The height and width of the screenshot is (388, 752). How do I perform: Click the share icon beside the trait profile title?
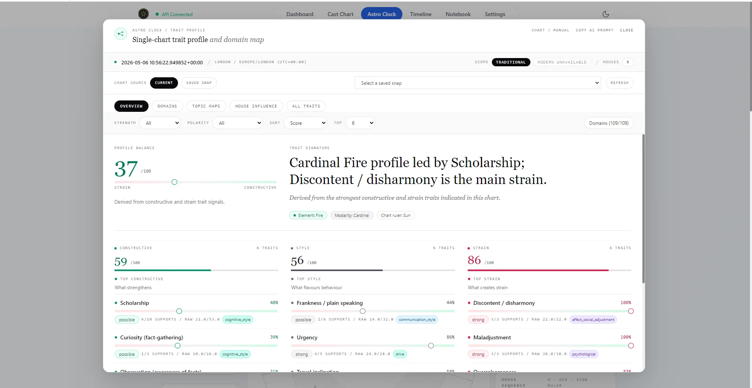121,34
